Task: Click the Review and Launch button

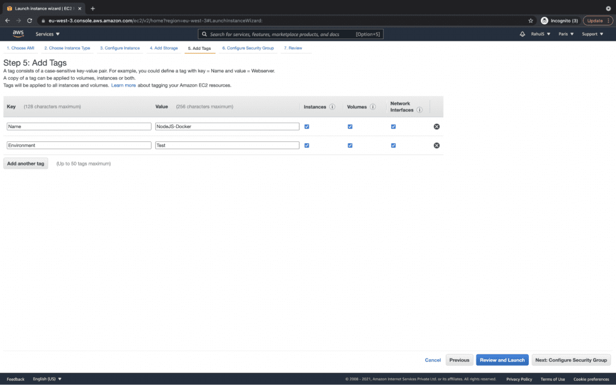Action: coord(502,360)
